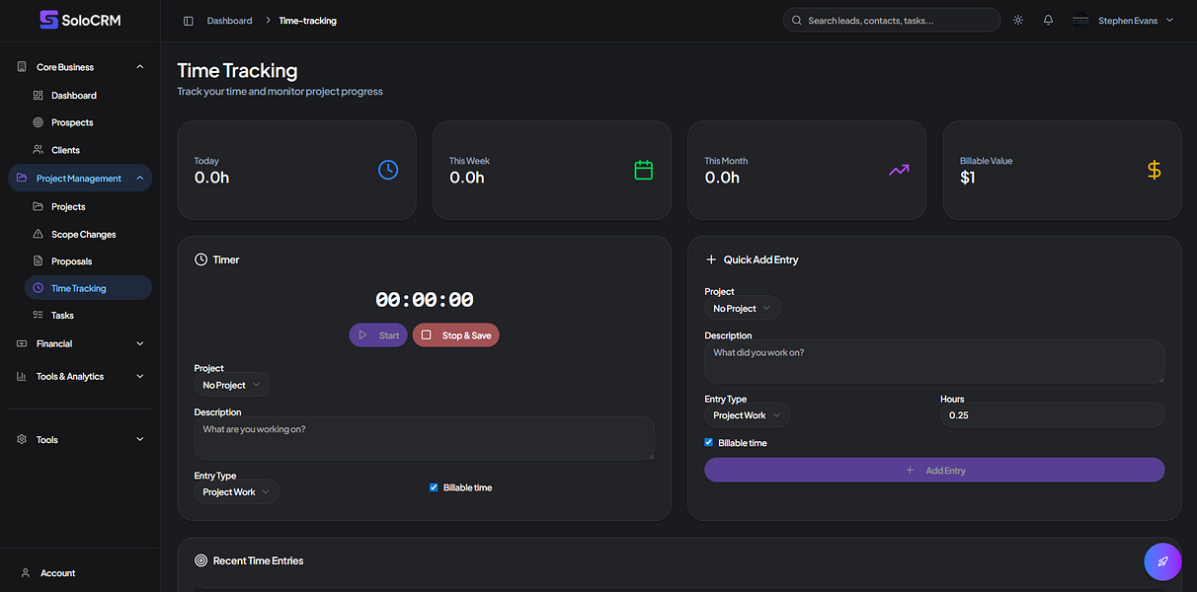Click the SoloCRM logo icon

point(48,19)
